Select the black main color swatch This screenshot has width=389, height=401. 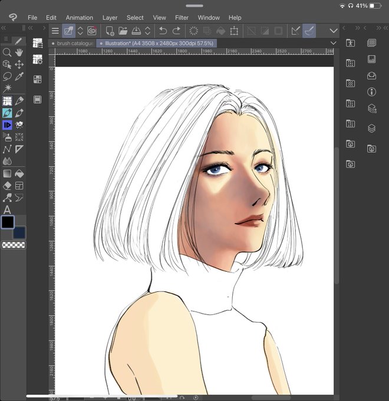8,222
